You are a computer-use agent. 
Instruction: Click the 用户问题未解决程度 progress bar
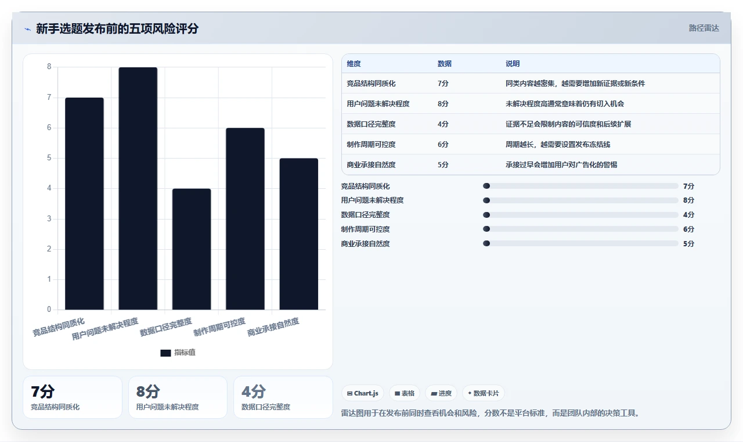(x=580, y=200)
